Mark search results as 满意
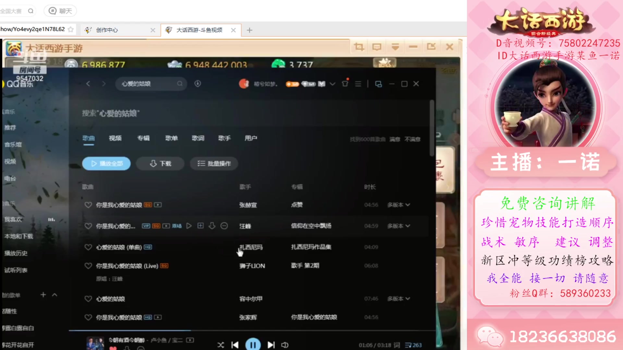 click(395, 139)
